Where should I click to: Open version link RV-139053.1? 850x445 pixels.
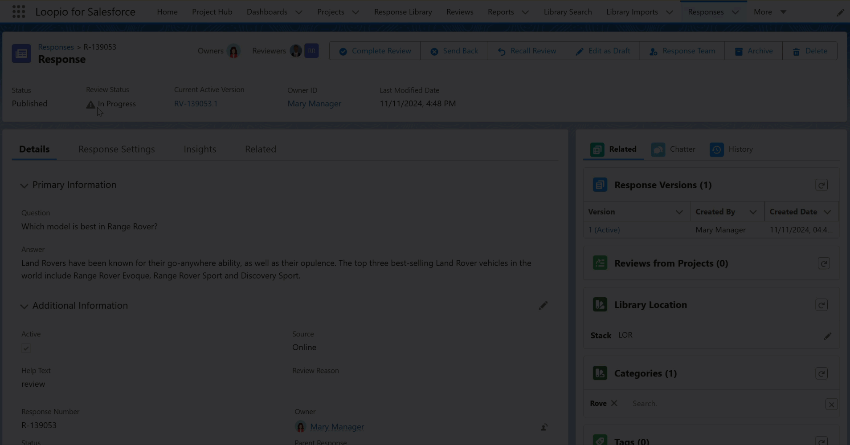coord(196,104)
